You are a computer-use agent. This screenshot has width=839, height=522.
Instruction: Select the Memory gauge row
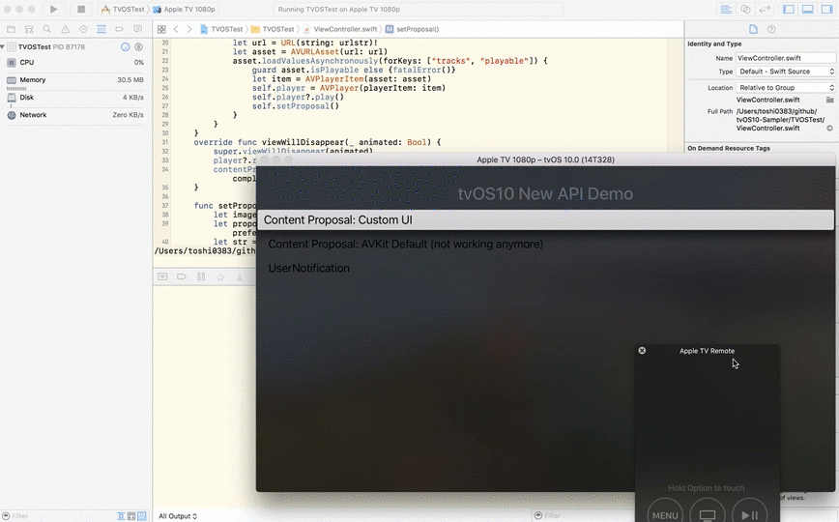(75, 80)
